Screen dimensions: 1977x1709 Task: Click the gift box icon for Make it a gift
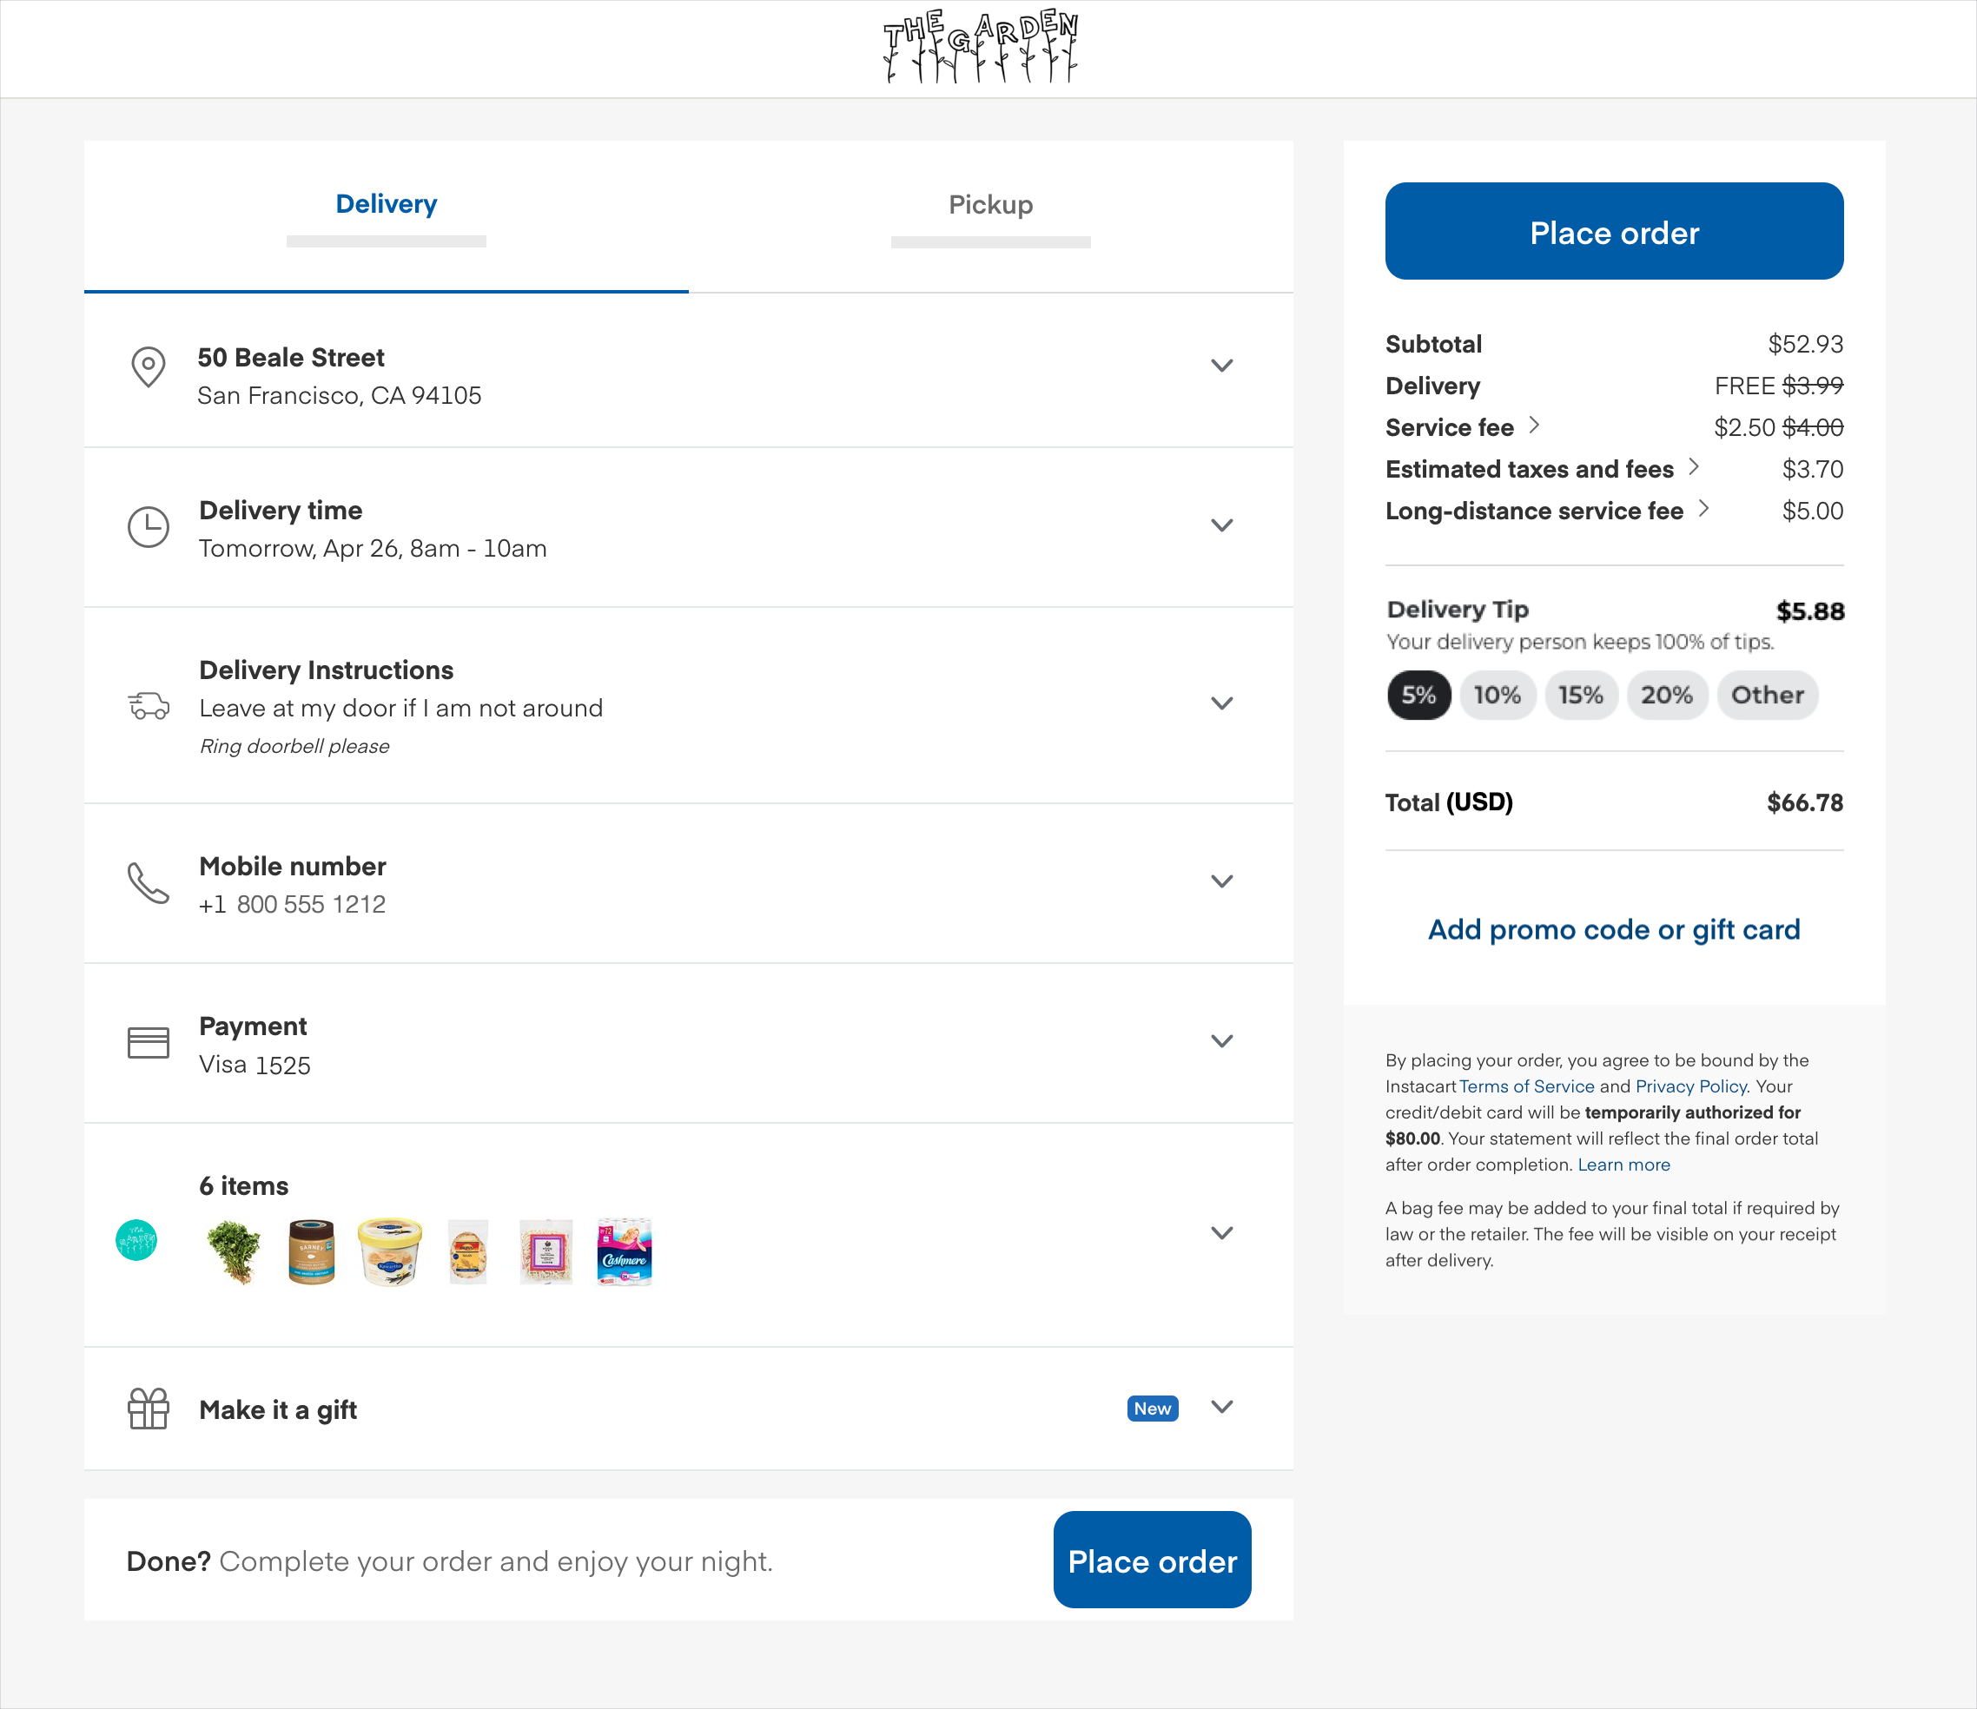pyautogui.click(x=148, y=1409)
